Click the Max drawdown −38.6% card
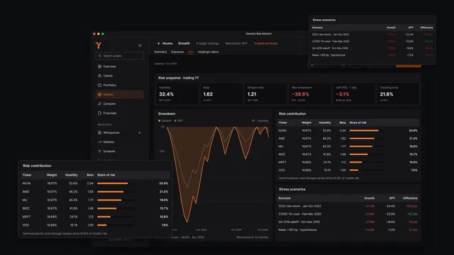Viewport: 454px width, 255px height. pyautogui.click(x=309, y=93)
